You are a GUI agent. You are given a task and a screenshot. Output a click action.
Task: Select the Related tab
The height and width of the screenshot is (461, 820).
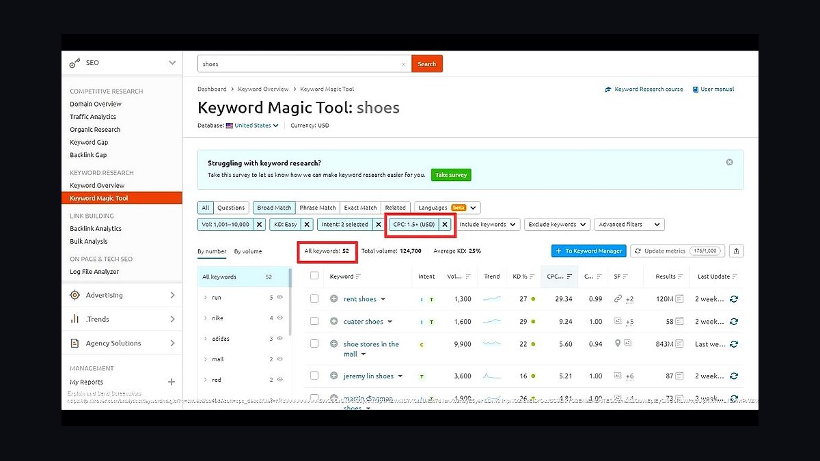[395, 208]
